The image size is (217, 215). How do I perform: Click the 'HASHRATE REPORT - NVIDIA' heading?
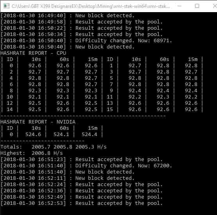coord(38,122)
